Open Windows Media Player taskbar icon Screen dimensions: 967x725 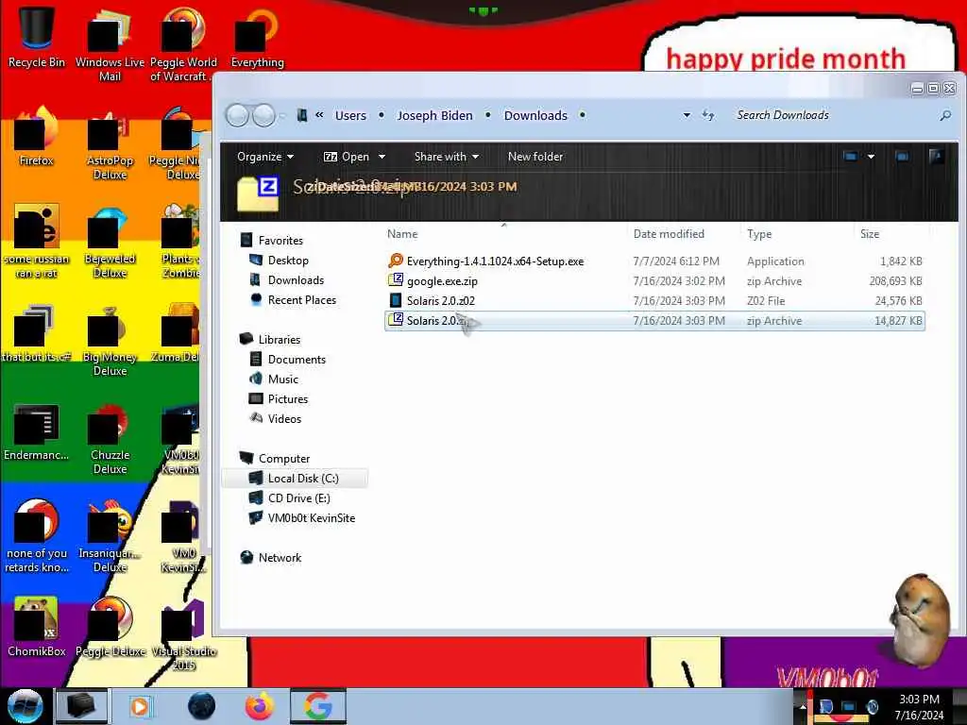click(x=140, y=706)
